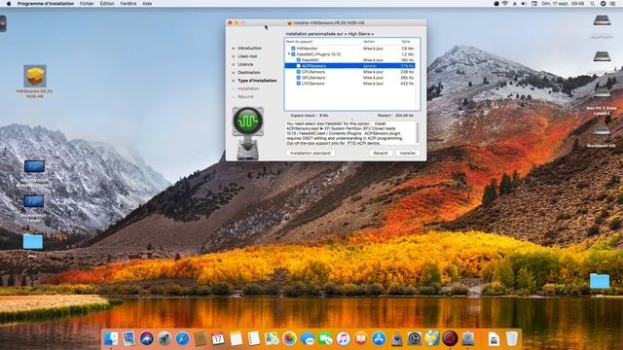Open the Aide menu
623x350 pixels.
click(x=147, y=4)
